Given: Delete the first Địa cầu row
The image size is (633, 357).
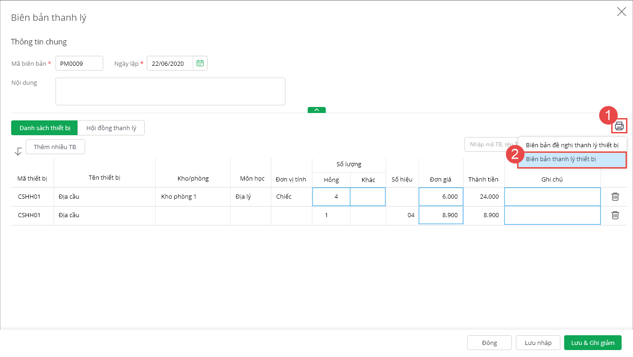Looking at the screenshot, I should (x=615, y=197).
